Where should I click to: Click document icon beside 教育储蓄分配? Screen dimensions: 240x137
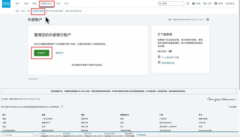[159, 62]
